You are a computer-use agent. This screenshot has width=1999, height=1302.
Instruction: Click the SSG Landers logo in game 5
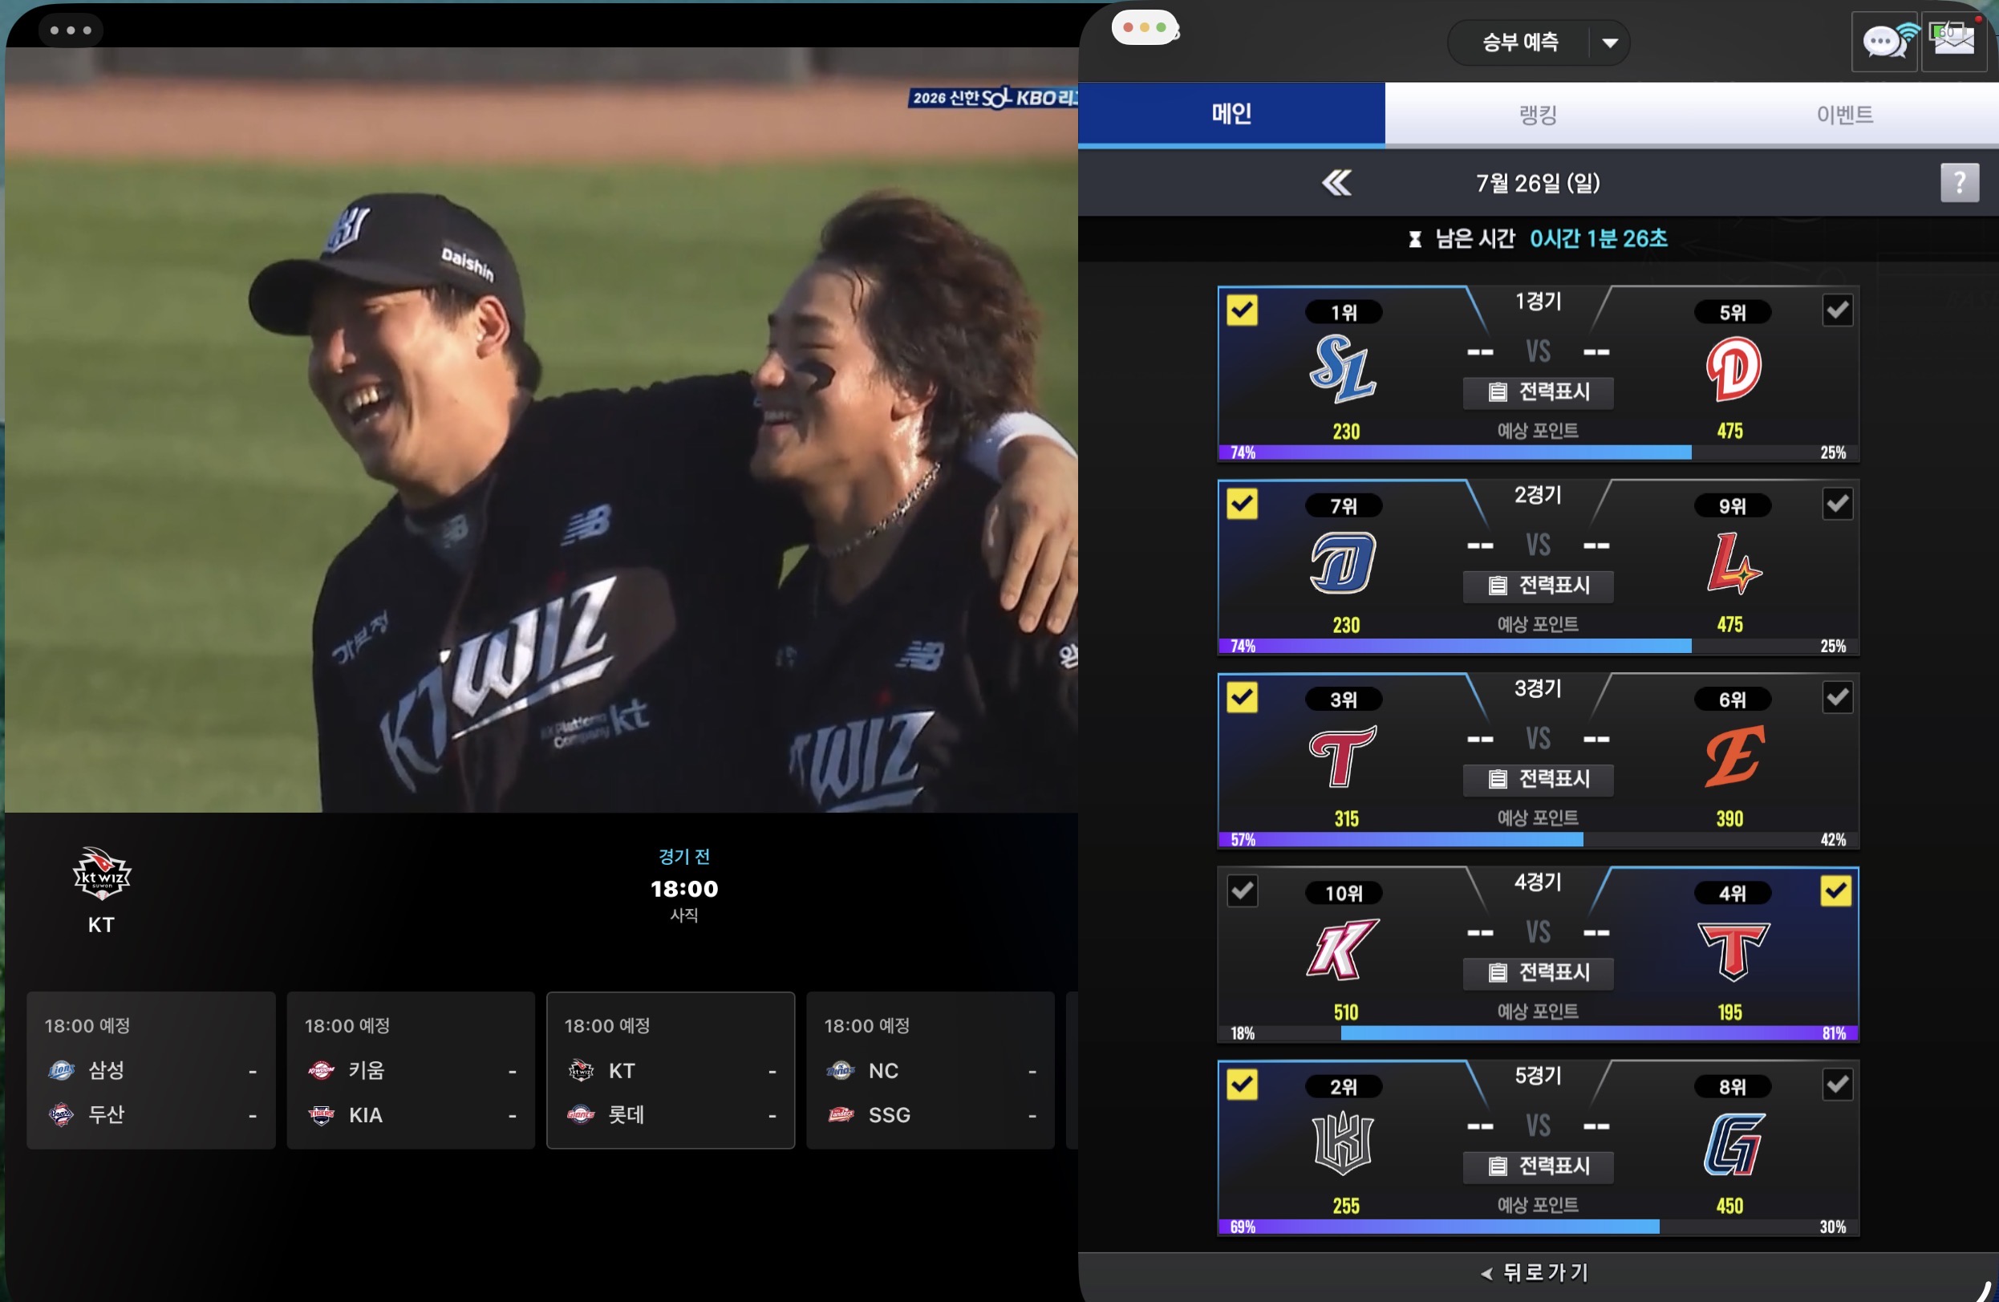click(x=1734, y=1144)
